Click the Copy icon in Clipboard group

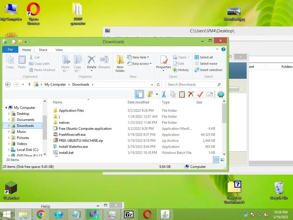tap(10, 60)
